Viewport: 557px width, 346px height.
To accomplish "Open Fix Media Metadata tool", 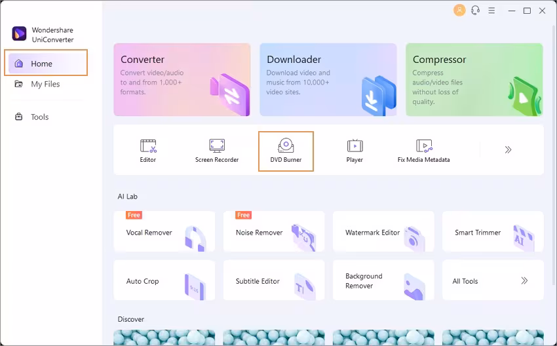I will [x=423, y=151].
